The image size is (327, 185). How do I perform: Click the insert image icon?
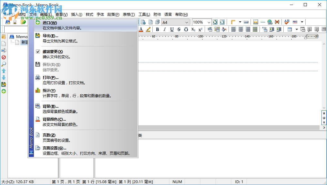point(256,22)
